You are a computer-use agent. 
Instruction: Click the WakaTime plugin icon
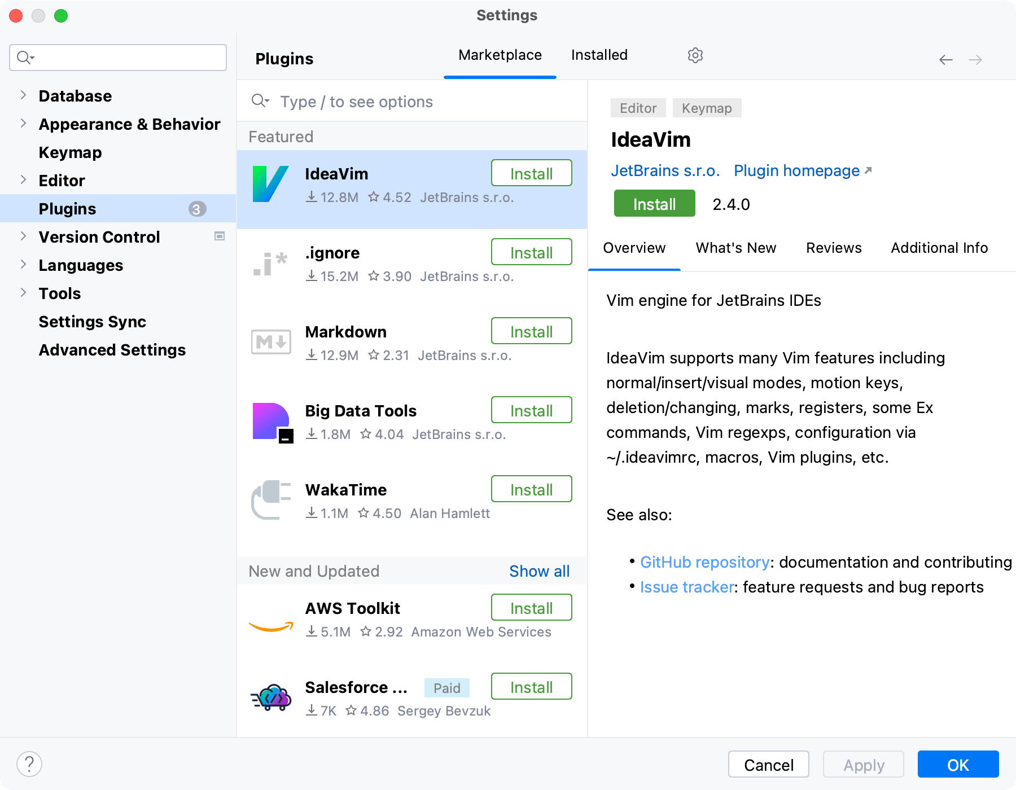[270, 500]
